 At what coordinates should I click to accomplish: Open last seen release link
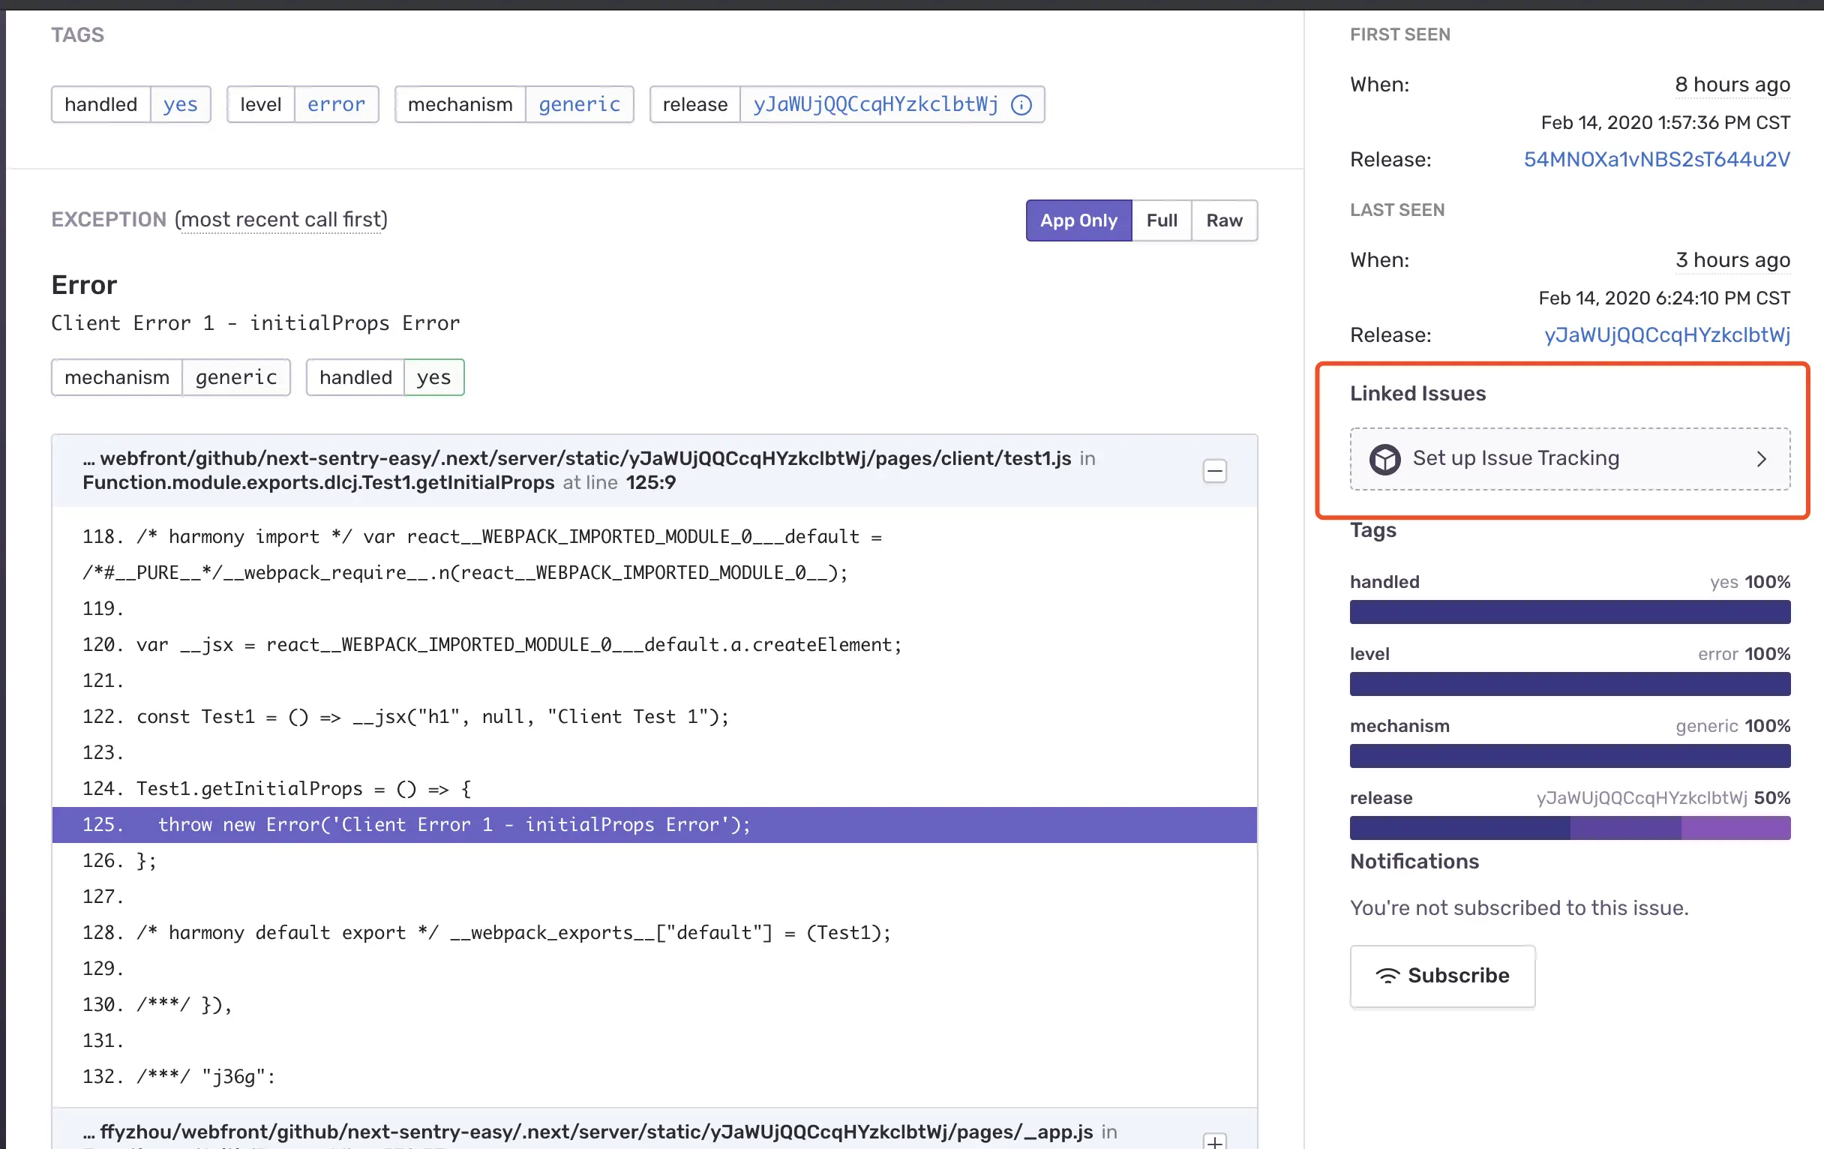click(1666, 334)
